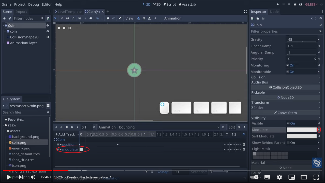Choose the Rotate Mode tool

(x=68, y=18)
